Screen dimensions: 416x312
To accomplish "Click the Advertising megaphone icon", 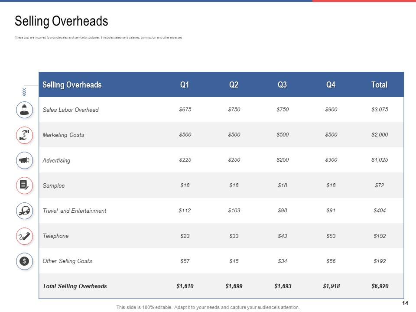I will coord(24,160).
